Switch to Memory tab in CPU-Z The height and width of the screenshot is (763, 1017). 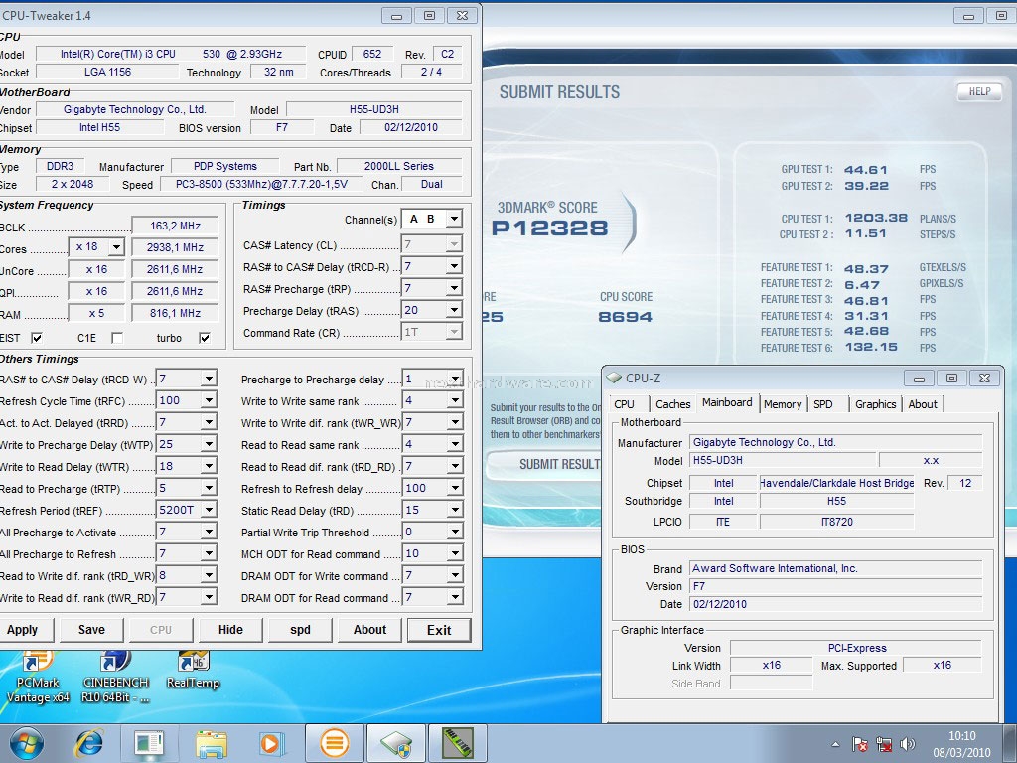pos(783,404)
